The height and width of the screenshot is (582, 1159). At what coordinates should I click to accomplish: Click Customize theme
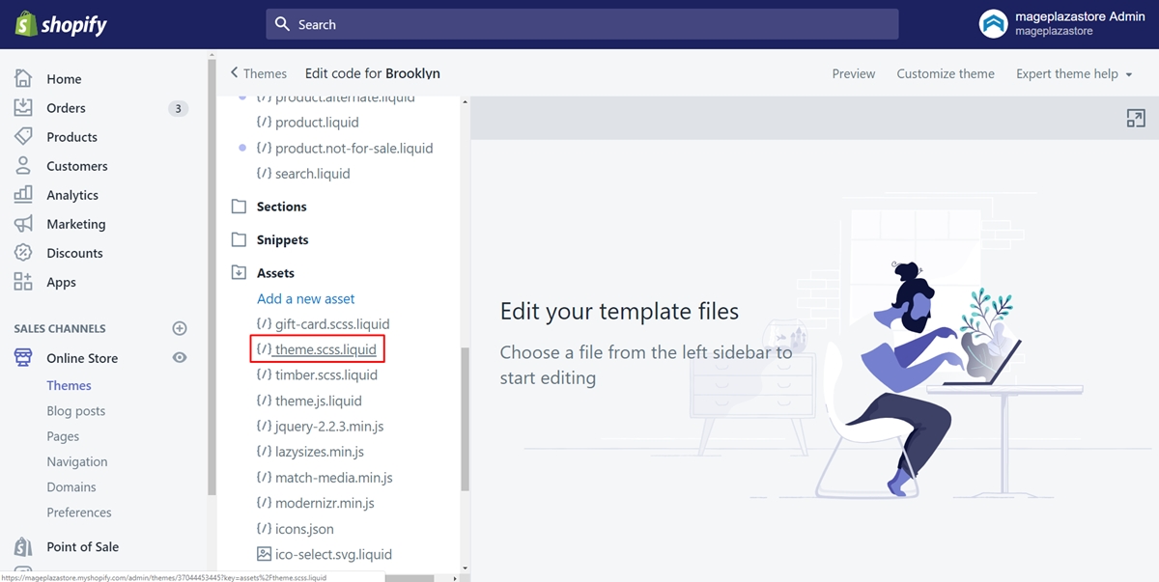pos(946,73)
